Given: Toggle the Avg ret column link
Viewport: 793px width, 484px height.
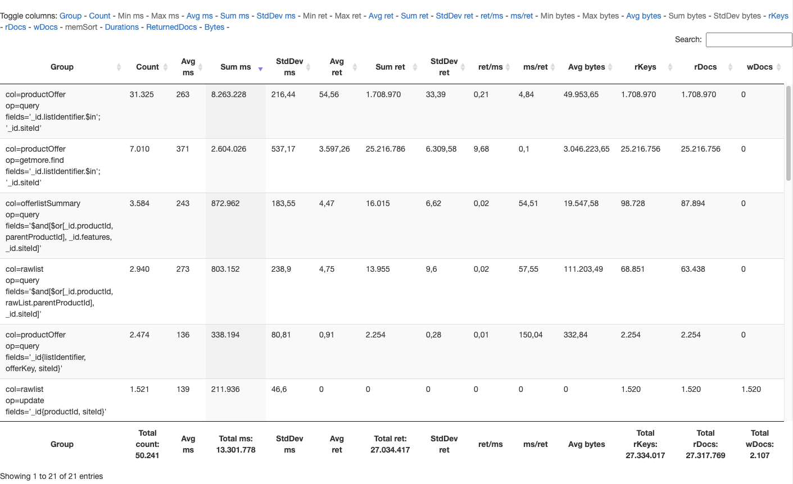Looking at the screenshot, I should pyautogui.click(x=381, y=16).
